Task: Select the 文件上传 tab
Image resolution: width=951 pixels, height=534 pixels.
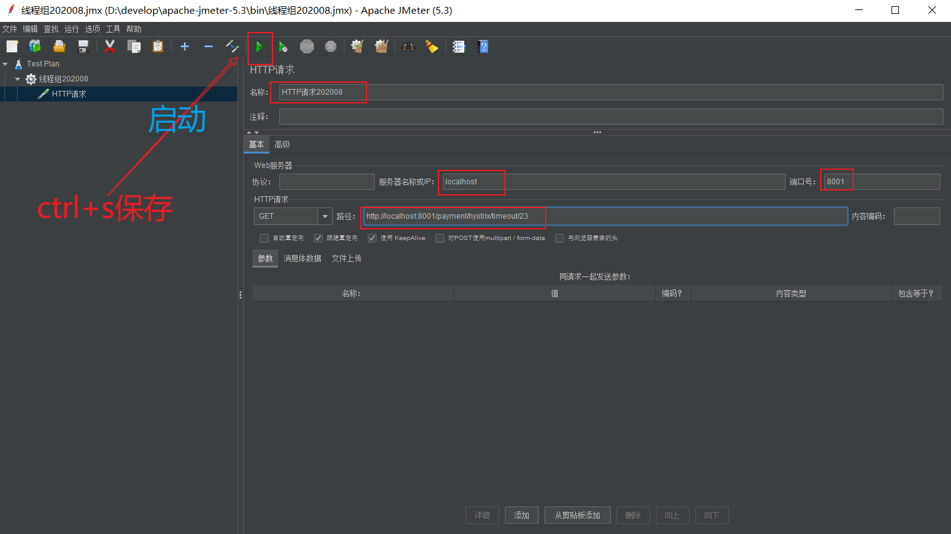Action: [x=346, y=258]
